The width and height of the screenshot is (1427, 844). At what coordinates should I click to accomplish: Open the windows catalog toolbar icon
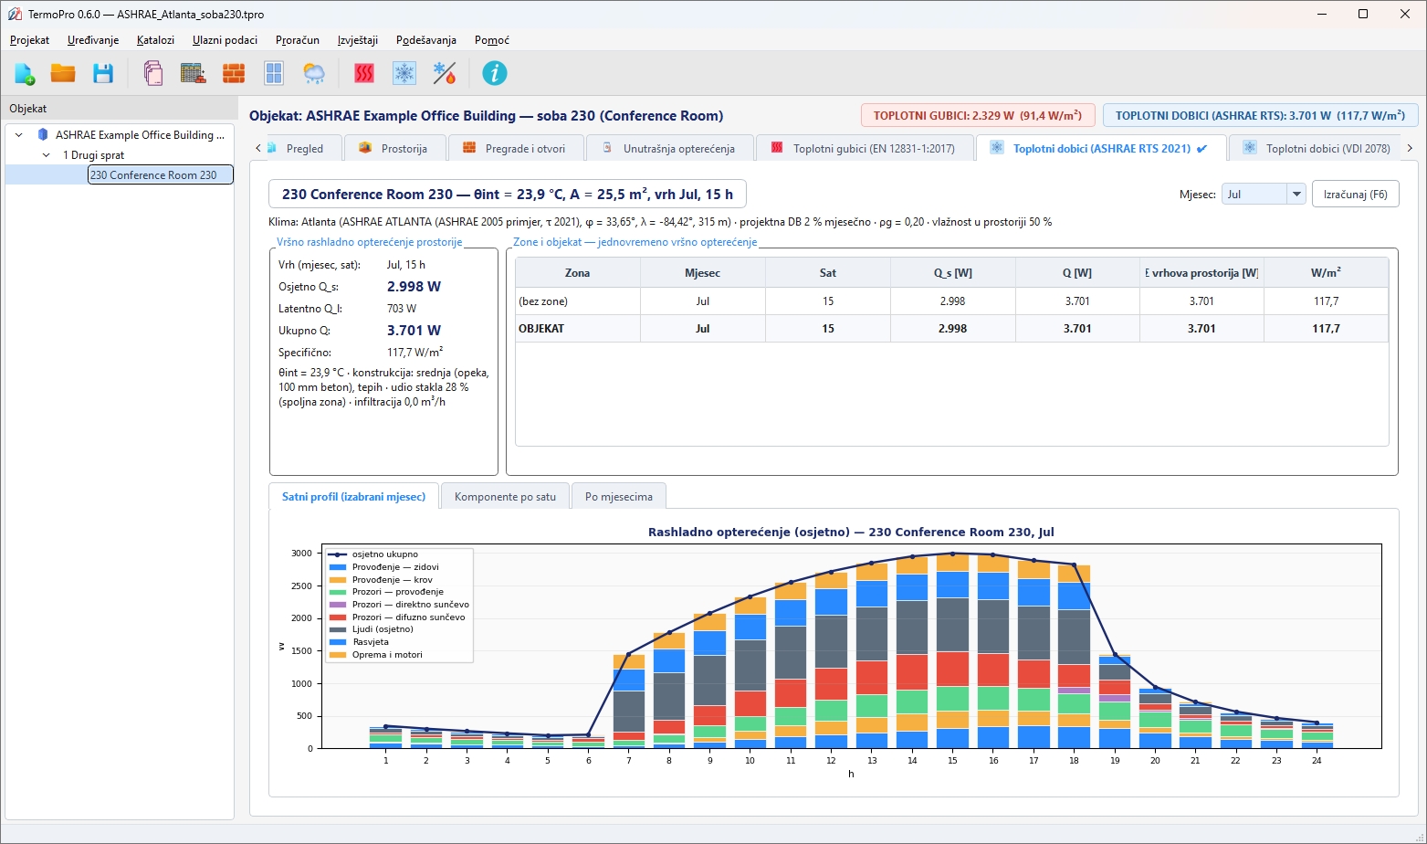(274, 74)
